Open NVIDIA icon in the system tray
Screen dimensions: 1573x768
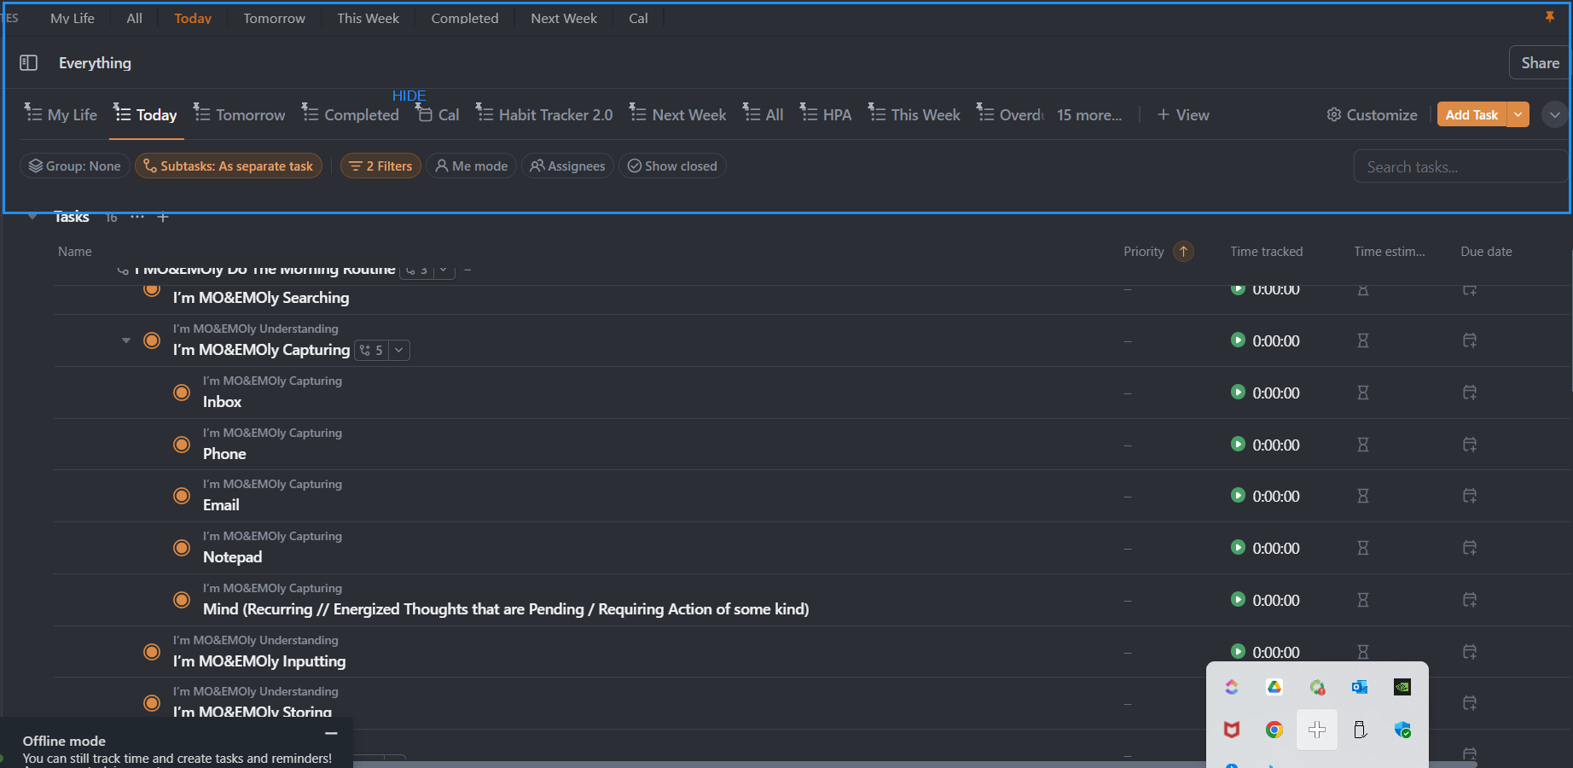pyautogui.click(x=1402, y=687)
